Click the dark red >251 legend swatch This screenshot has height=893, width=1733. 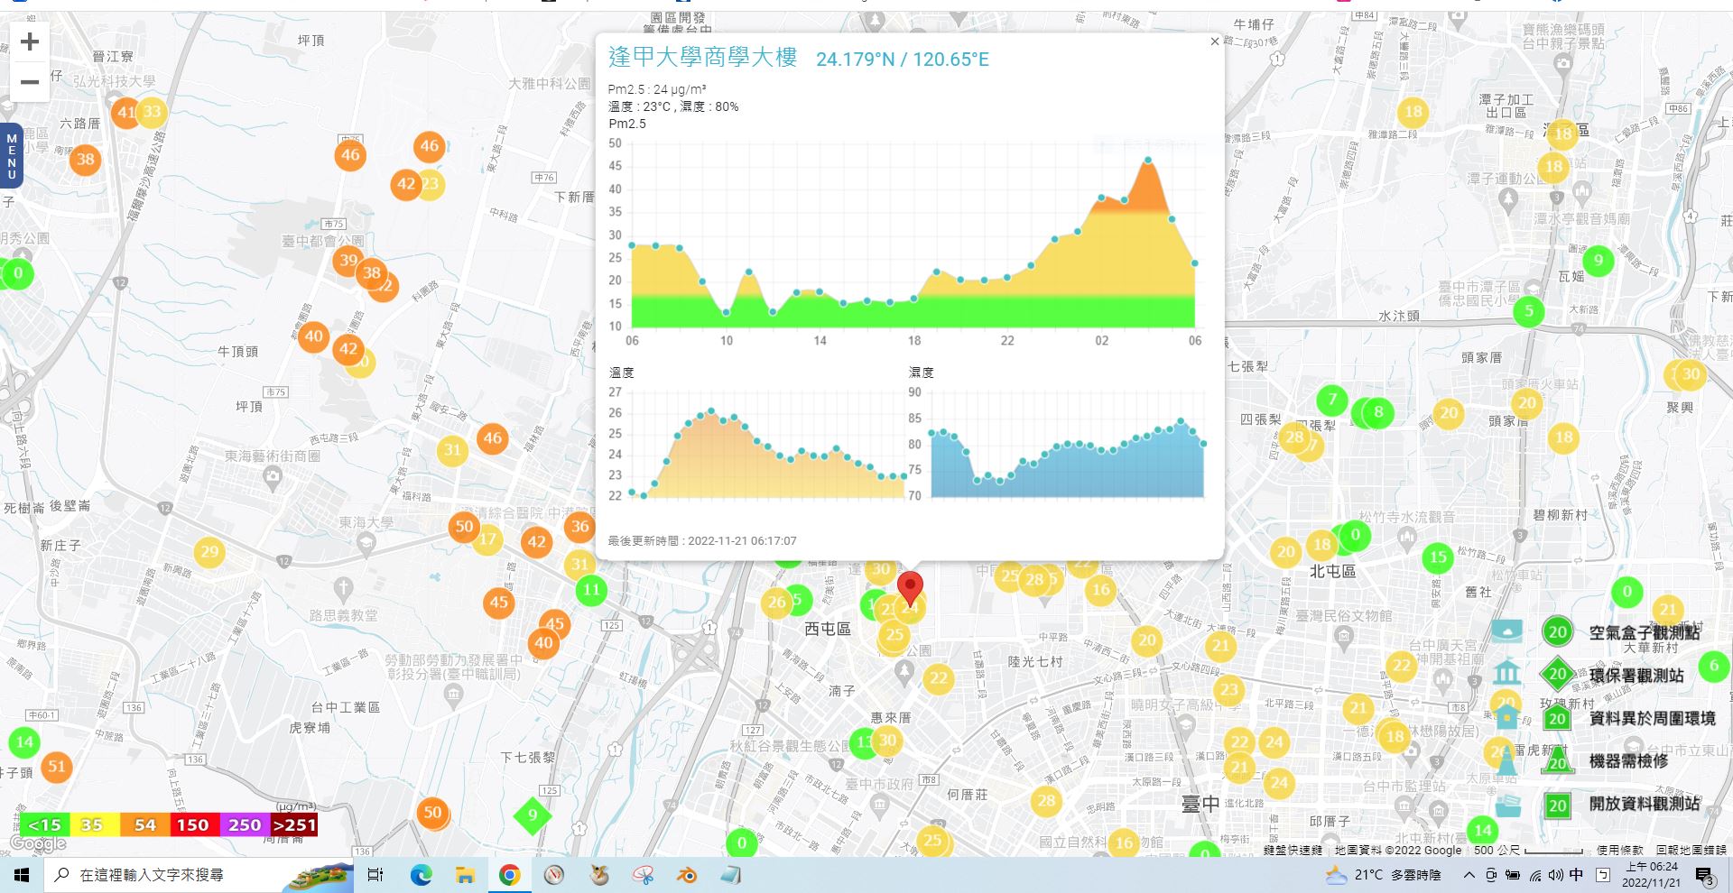(x=294, y=824)
